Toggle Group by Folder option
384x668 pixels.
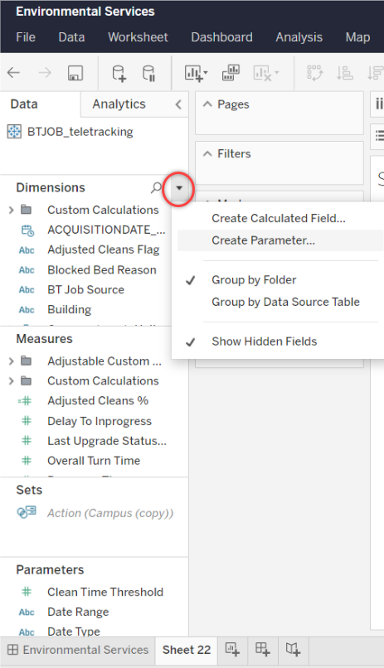click(254, 280)
